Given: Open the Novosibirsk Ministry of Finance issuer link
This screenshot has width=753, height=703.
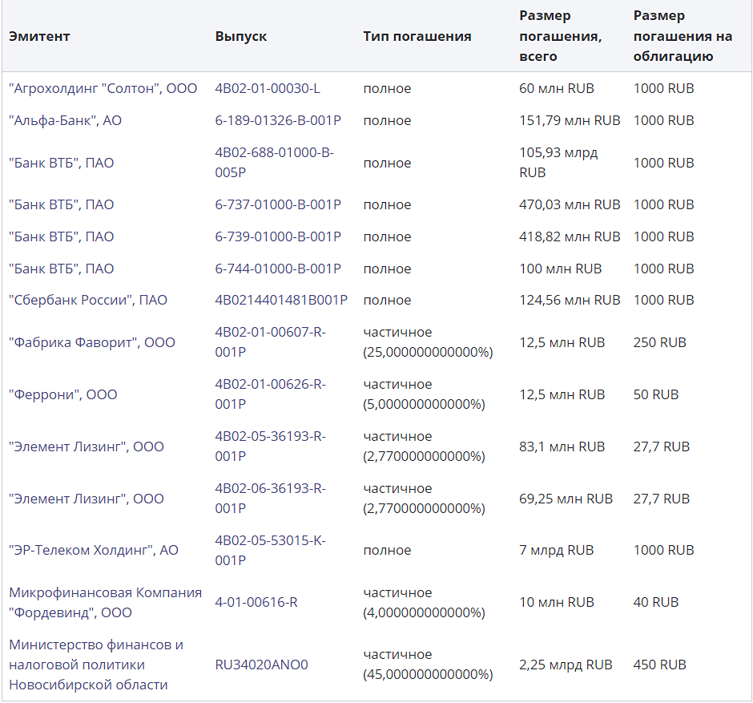Looking at the screenshot, I should coord(96,665).
